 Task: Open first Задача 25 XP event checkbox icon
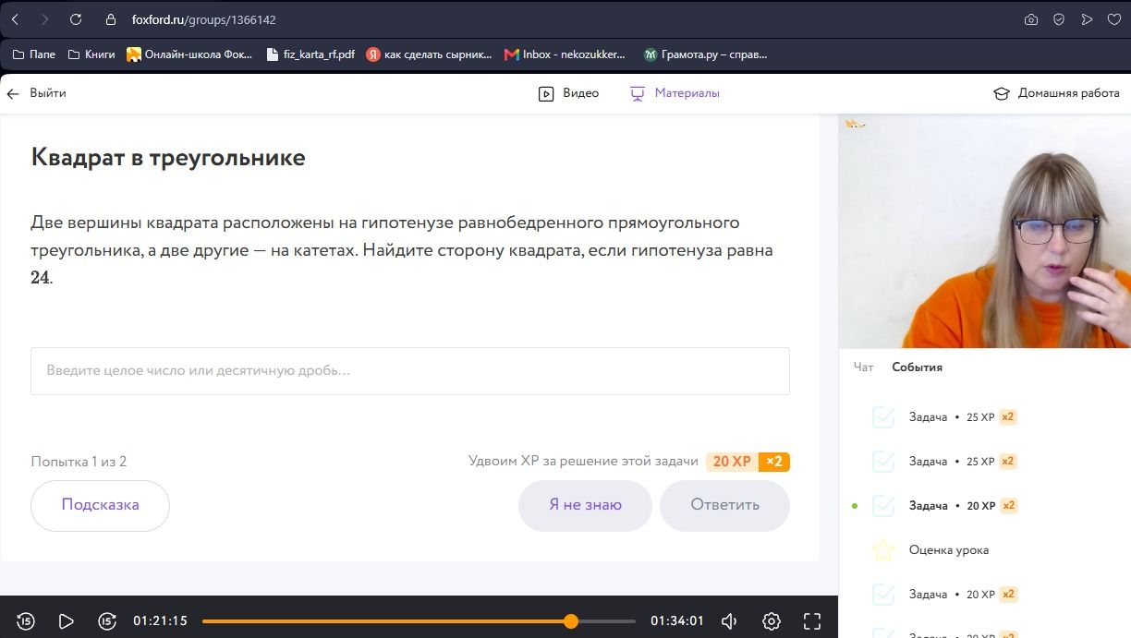click(883, 417)
